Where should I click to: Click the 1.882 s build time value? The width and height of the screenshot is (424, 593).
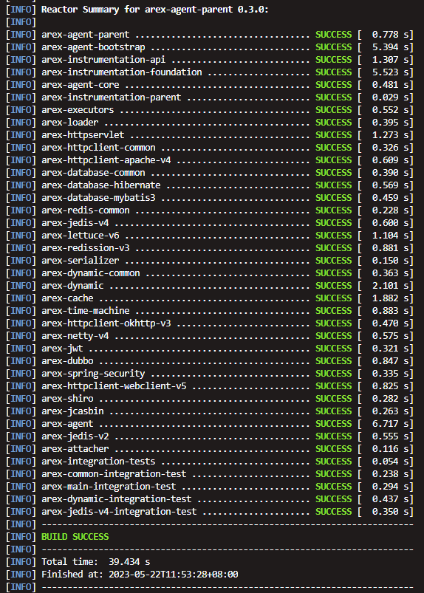tap(390, 298)
